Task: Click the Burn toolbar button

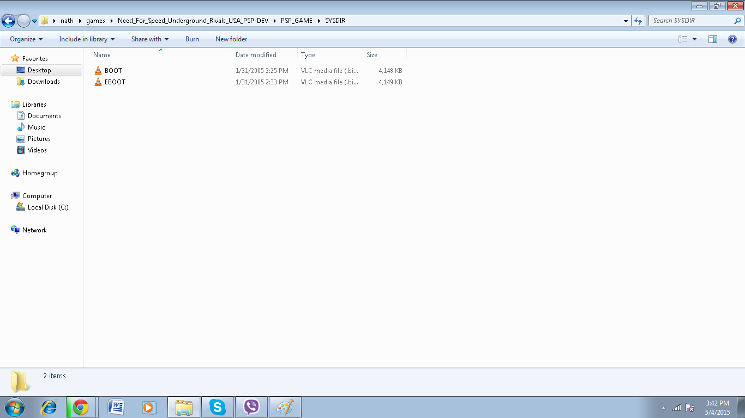Action: (x=192, y=39)
